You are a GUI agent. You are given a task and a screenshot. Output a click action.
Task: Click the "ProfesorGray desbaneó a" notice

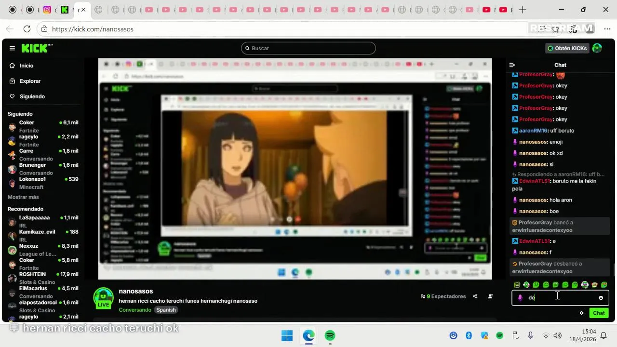pyautogui.click(x=560, y=267)
